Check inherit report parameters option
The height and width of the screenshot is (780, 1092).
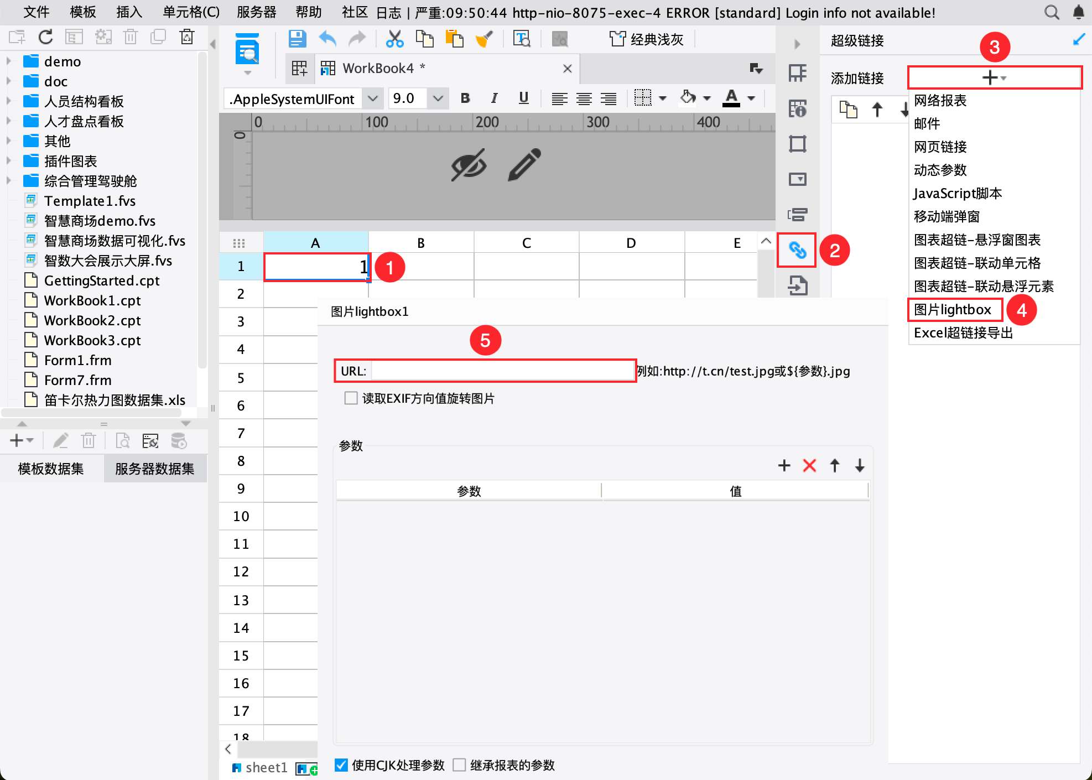pyautogui.click(x=459, y=765)
